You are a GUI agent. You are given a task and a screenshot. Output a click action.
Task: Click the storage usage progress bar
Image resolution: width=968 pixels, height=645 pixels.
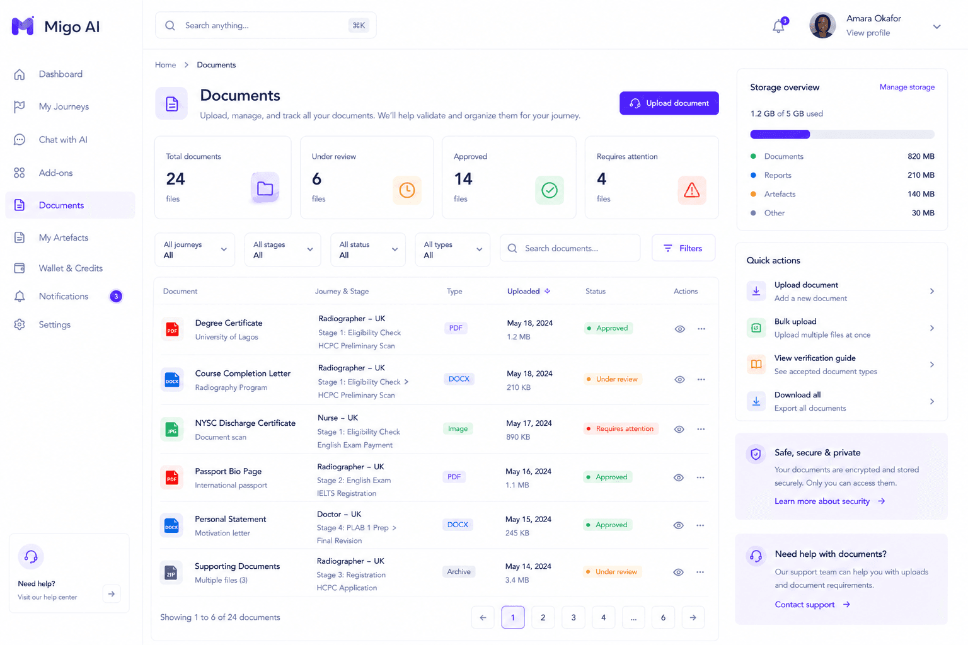click(842, 134)
